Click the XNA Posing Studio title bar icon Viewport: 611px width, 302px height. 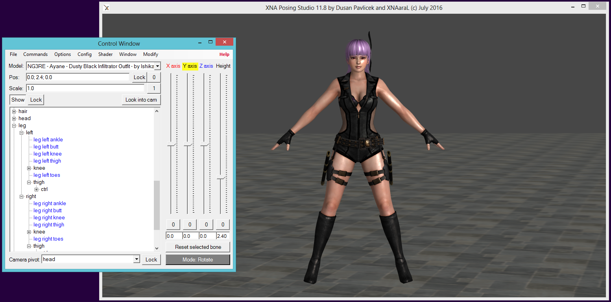pos(106,7)
